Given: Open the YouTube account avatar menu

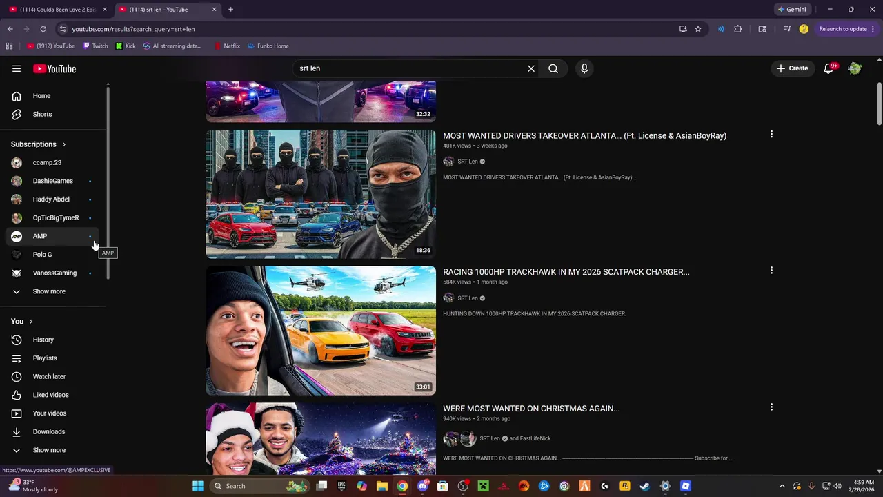Looking at the screenshot, I should [855, 68].
